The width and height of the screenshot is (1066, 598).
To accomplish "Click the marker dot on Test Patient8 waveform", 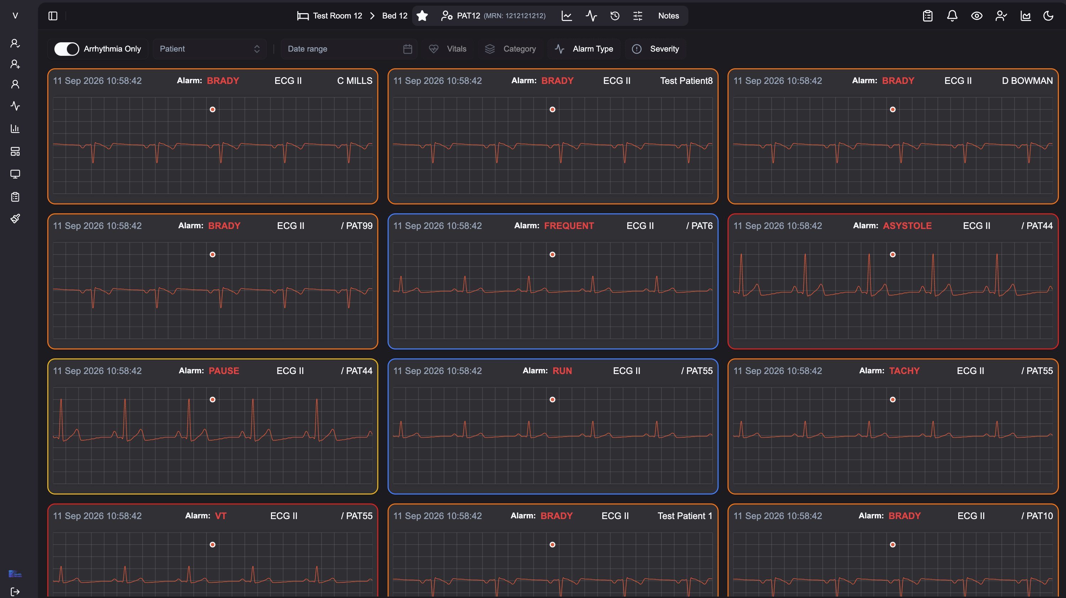I will (x=553, y=109).
